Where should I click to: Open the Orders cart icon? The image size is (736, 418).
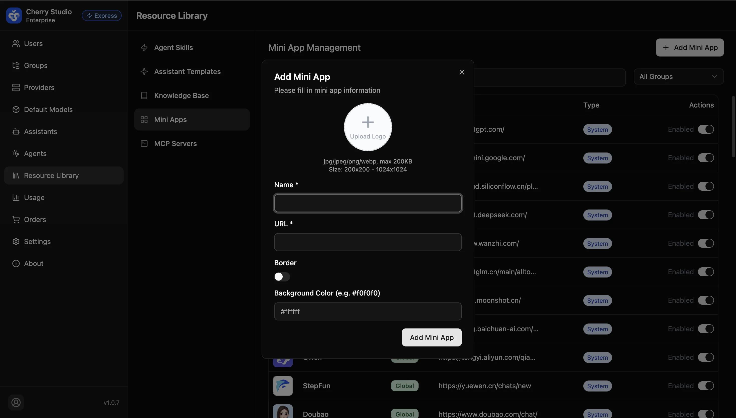[x=16, y=219]
